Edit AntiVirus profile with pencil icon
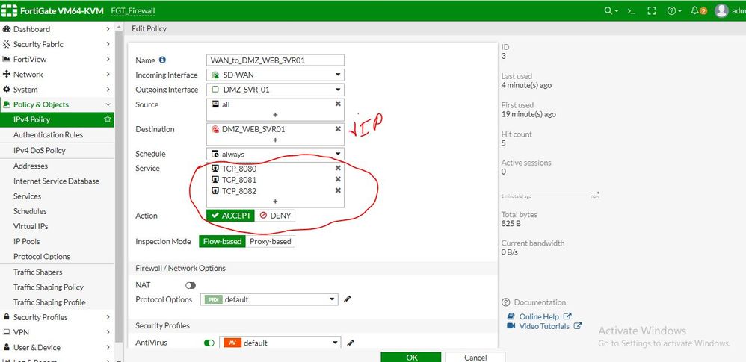746x362 pixels. [350, 343]
